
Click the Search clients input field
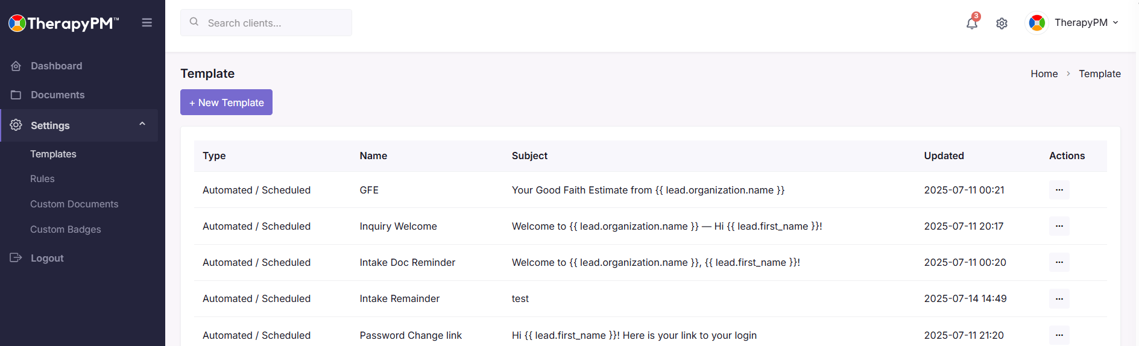(274, 23)
